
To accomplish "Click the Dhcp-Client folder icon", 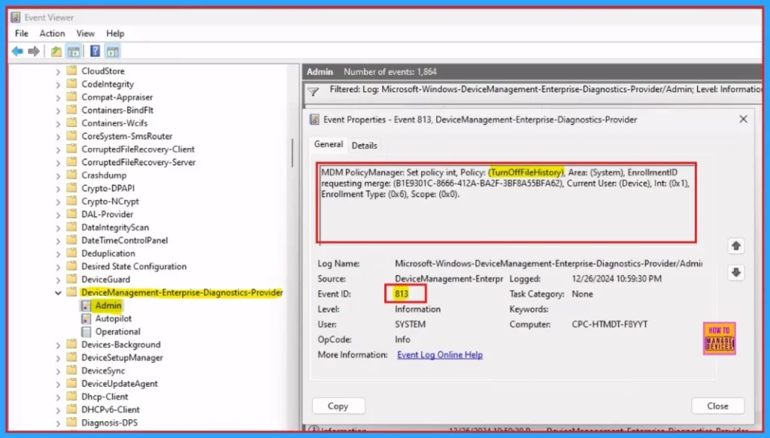I will tap(71, 397).
